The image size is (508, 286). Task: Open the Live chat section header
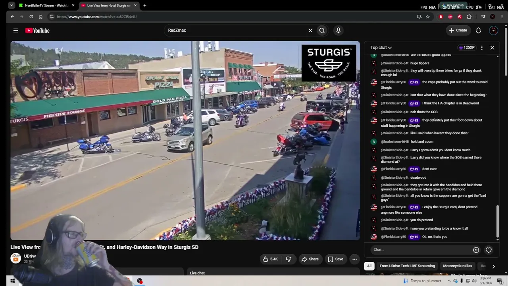197,273
